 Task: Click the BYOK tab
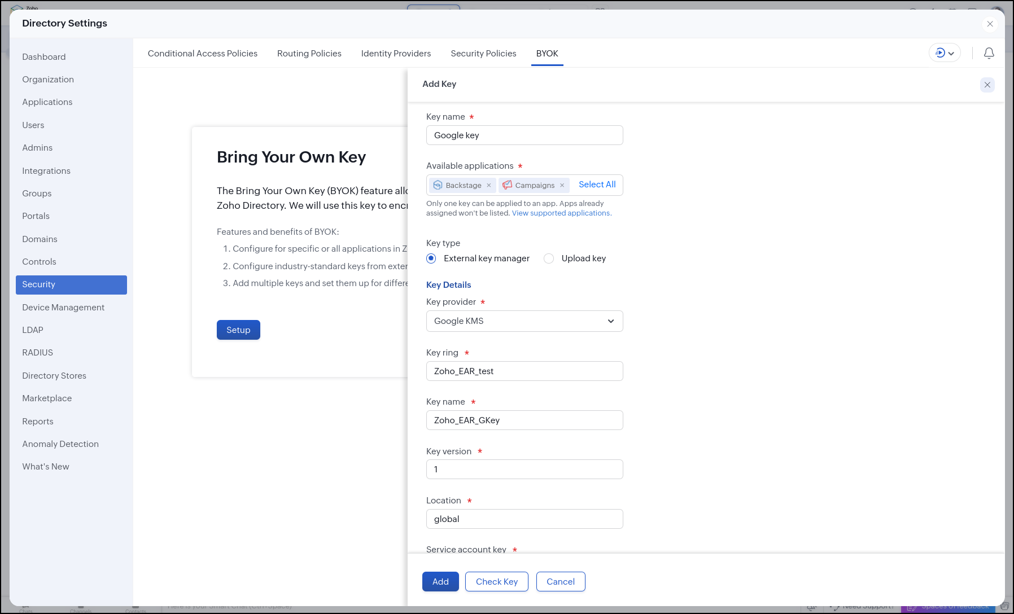547,54
